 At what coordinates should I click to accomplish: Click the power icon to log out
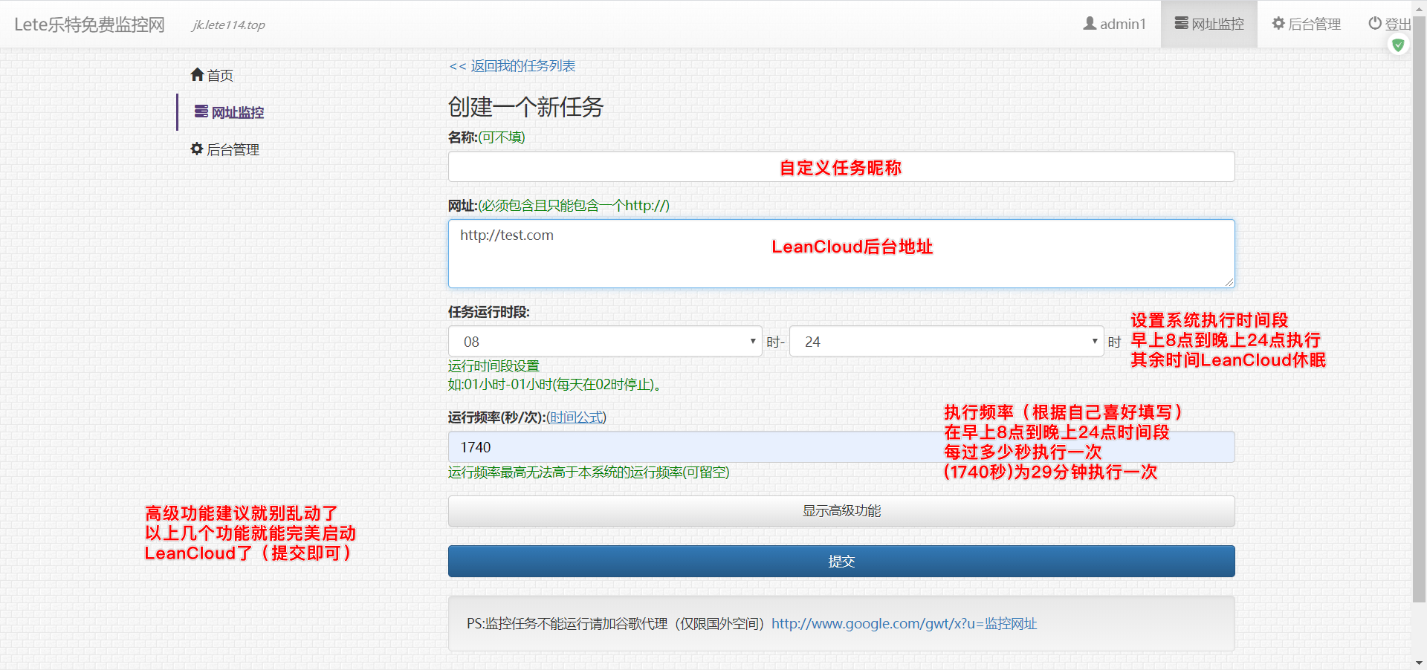point(1375,24)
